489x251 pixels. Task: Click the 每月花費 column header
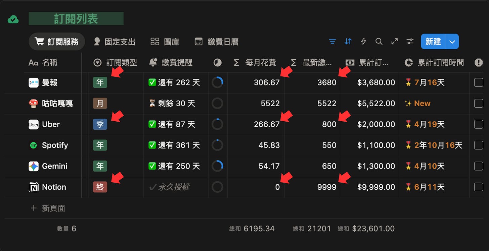[x=255, y=62]
